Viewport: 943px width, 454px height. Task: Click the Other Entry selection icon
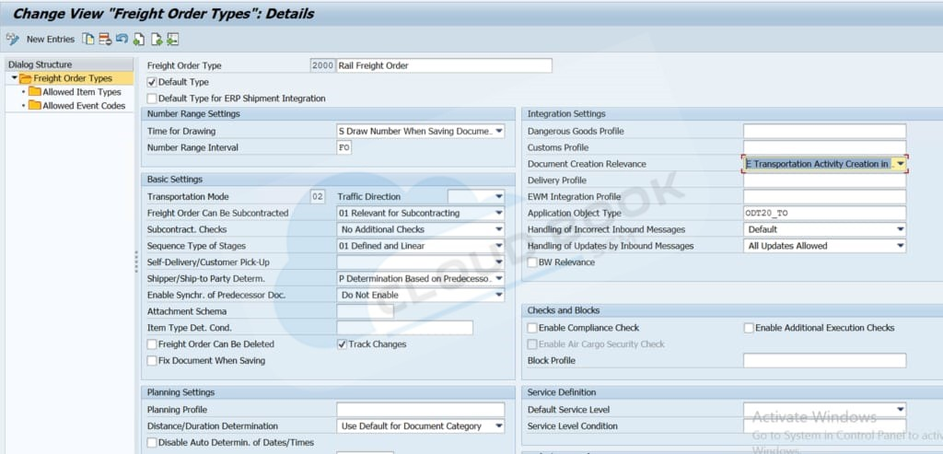click(x=173, y=40)
